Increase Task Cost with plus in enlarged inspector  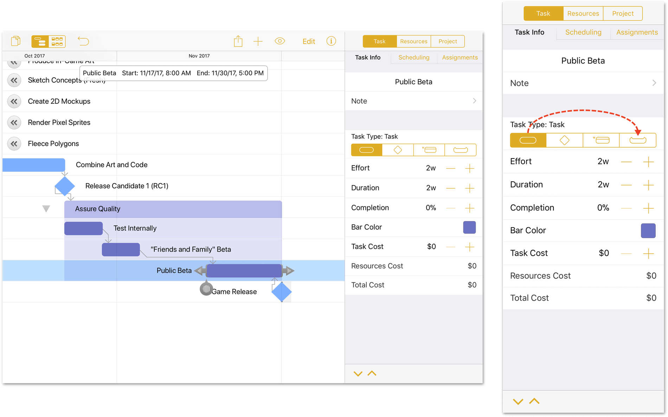pyautogui.click(x=648, y=254)
